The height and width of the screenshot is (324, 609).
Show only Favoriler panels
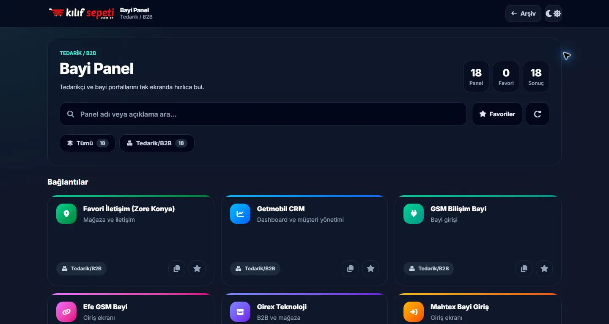497,114
